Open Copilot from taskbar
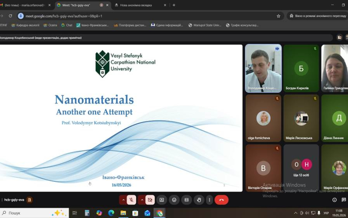This screenshot has height=218, width=348. pyautogui.click(x=99, y=213)
